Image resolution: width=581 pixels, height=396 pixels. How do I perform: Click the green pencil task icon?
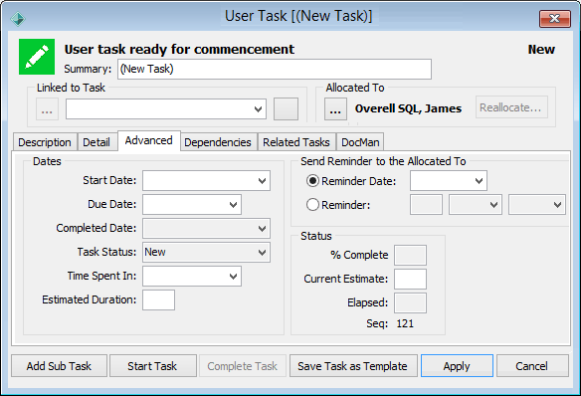click(x=37, y=57)
